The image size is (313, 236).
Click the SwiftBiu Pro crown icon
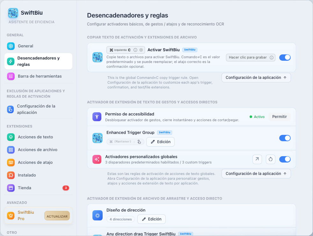(x=11, y=216)
